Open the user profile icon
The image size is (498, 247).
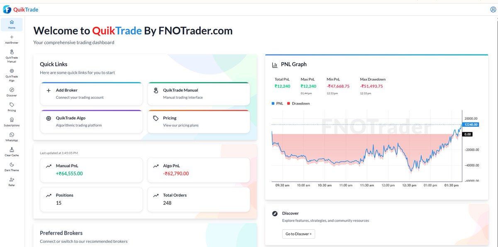click(x=493, y=10)
